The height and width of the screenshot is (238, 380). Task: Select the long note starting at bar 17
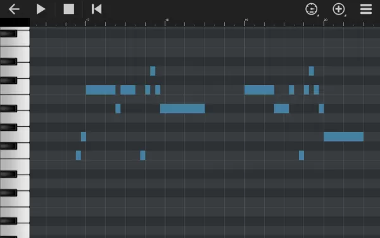pyautogui.click(x=101, y=90)
